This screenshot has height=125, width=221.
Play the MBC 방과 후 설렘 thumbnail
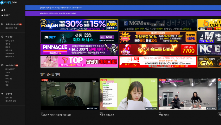click(128, 94)
